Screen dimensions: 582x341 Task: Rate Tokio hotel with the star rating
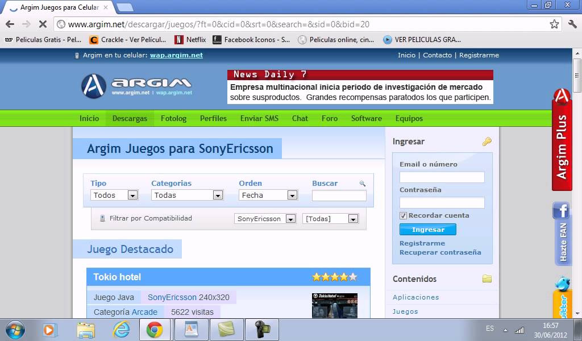pos(334,277)
